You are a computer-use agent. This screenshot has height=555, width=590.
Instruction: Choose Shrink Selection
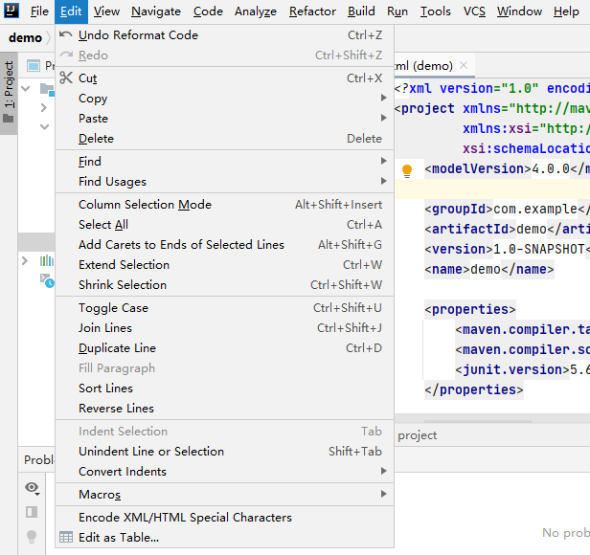225,284
